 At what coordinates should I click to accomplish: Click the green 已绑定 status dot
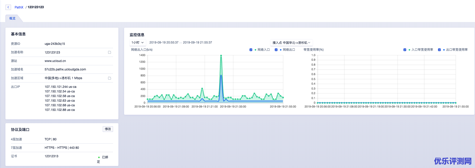99,157
